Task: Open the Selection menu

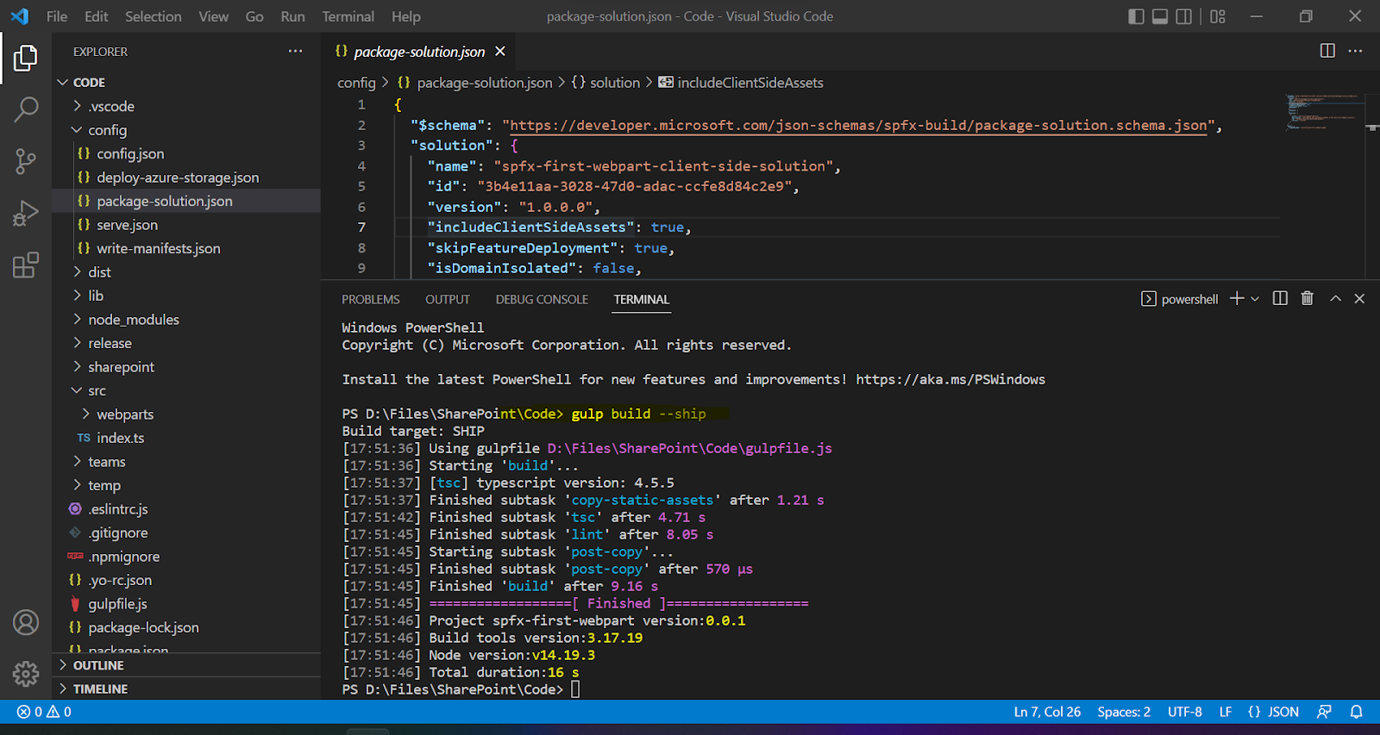Action: point(154,16)
